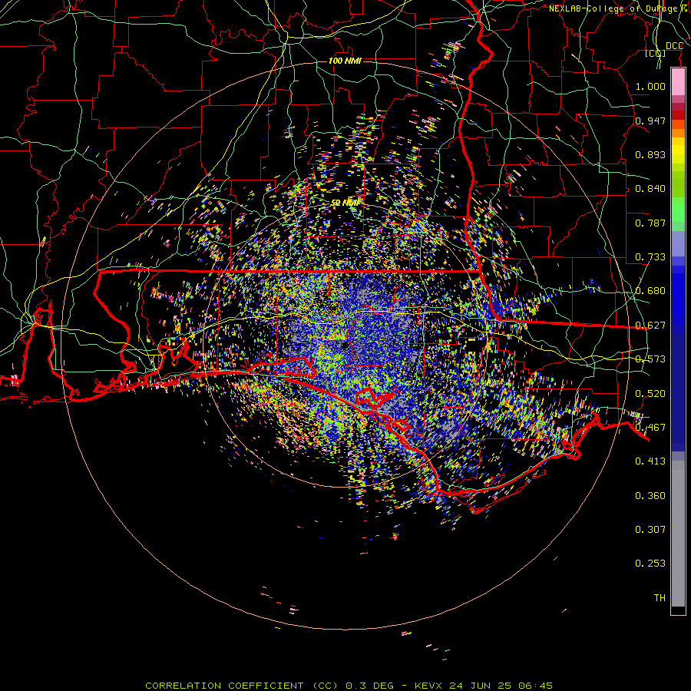Click the DCC label above the color scale
691x691 pixels.
click(x=674, y=46)
